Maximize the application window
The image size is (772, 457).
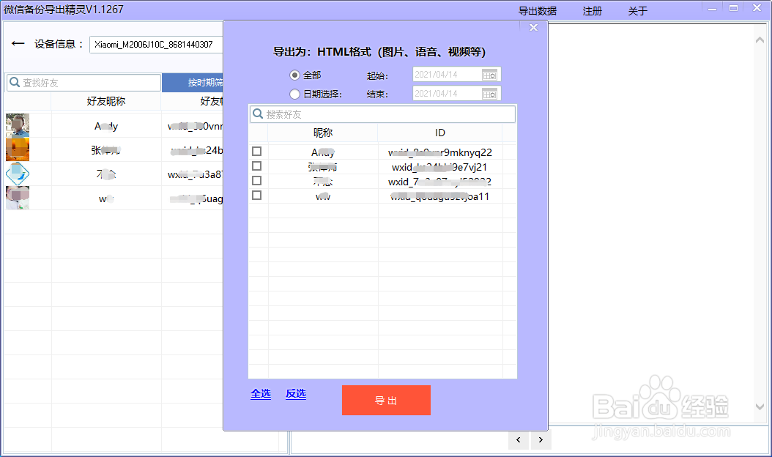point(734,8)
